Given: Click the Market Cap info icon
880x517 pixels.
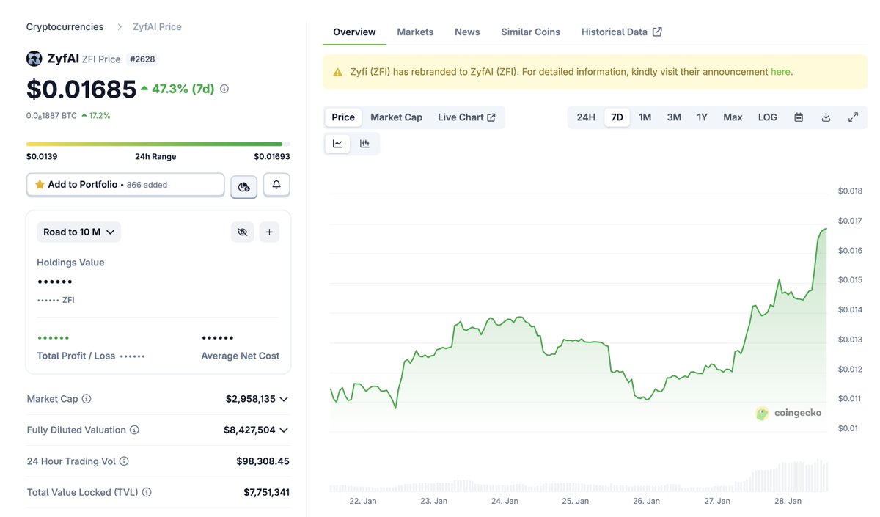Looking at the screenshot, I should pos(87,399).
